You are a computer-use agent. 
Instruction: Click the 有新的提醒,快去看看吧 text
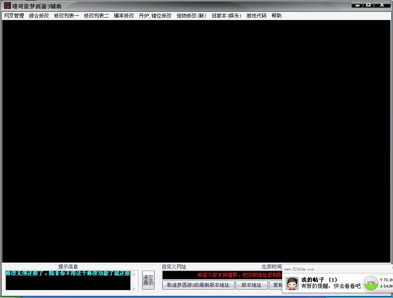(x=331, y=286)
